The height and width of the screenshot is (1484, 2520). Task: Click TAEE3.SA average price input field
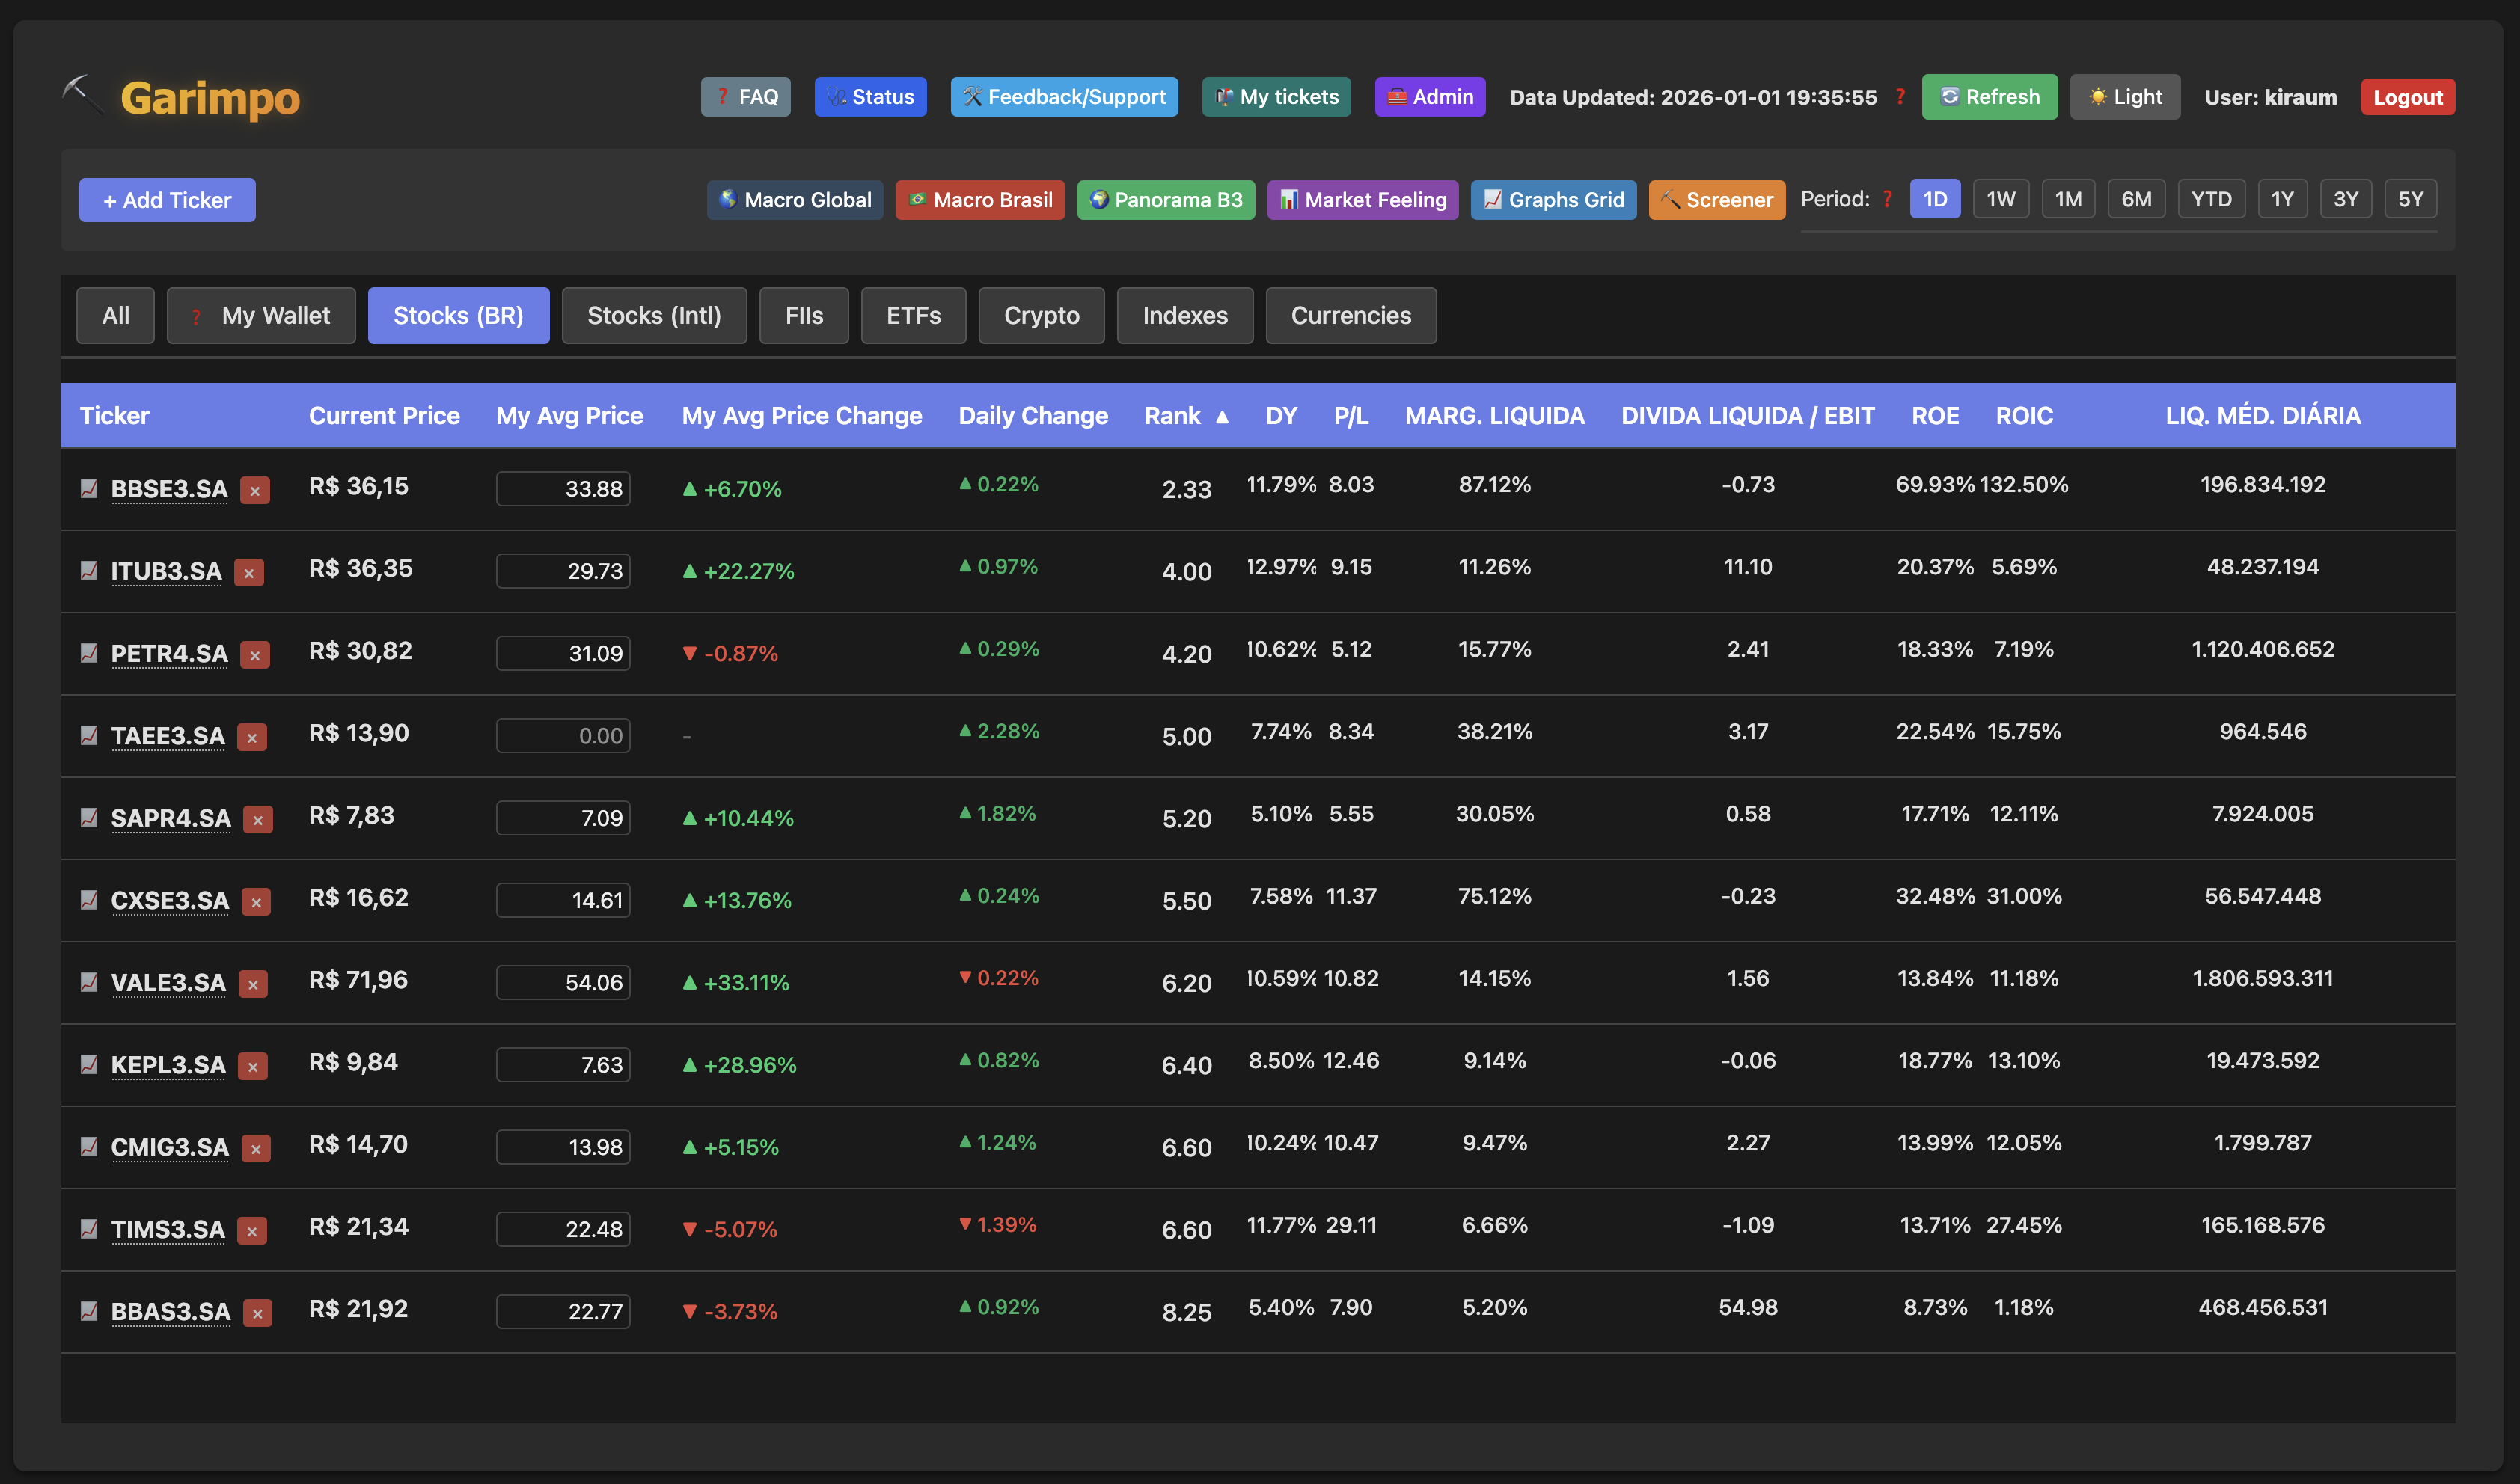(563, 736)
